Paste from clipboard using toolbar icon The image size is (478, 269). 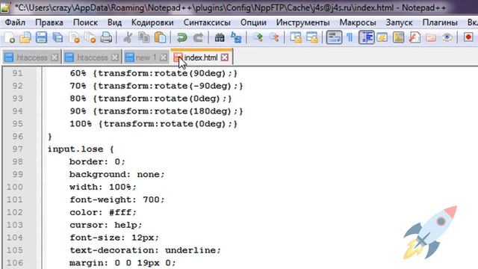(160, 37)
